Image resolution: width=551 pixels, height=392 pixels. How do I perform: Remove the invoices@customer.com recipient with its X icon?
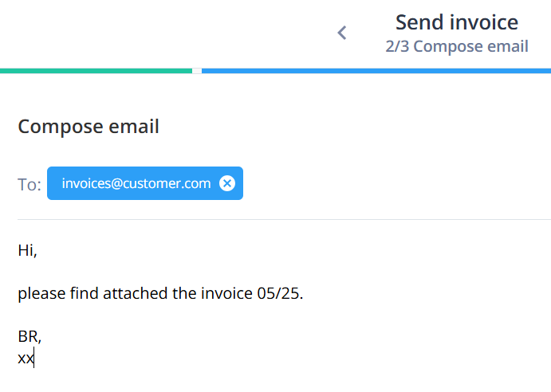click(x=227, y=183)
